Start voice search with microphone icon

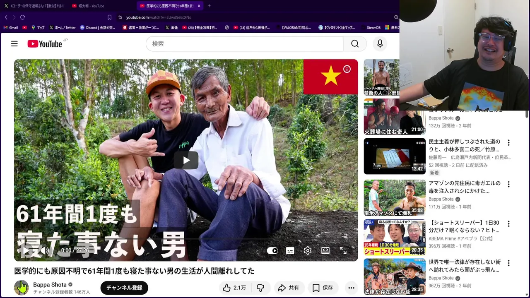(x=380, y=44)
